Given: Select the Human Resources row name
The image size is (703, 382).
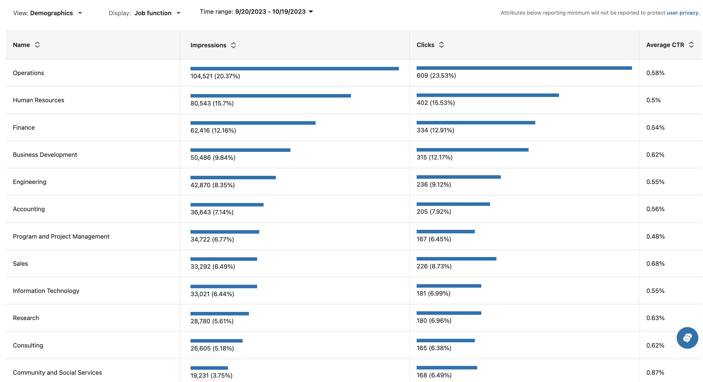Looking at the screenshot, I should (39, 100).
